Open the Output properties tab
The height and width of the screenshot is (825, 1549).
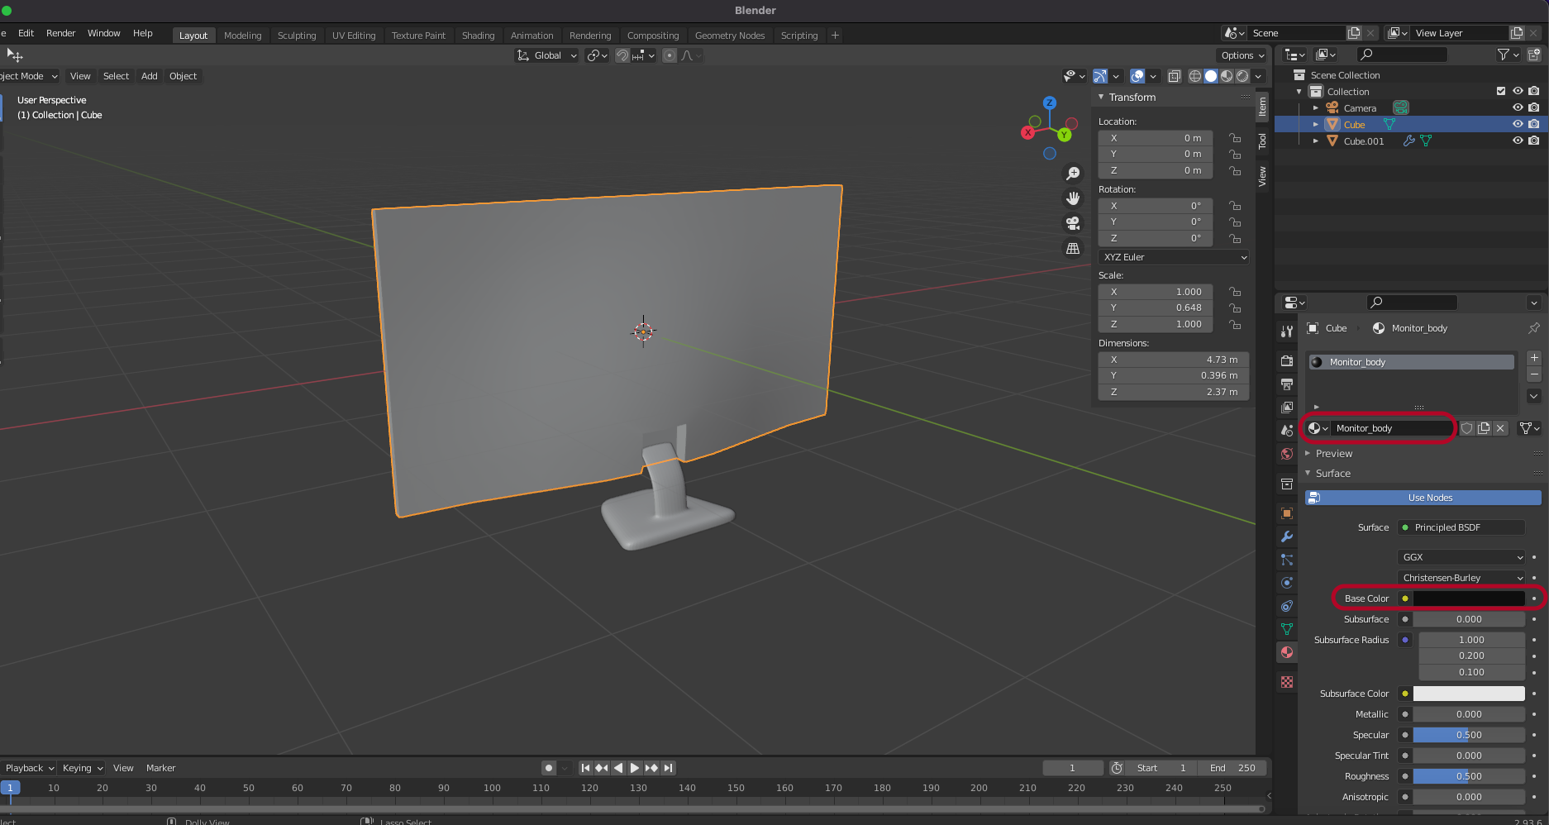1287,384
